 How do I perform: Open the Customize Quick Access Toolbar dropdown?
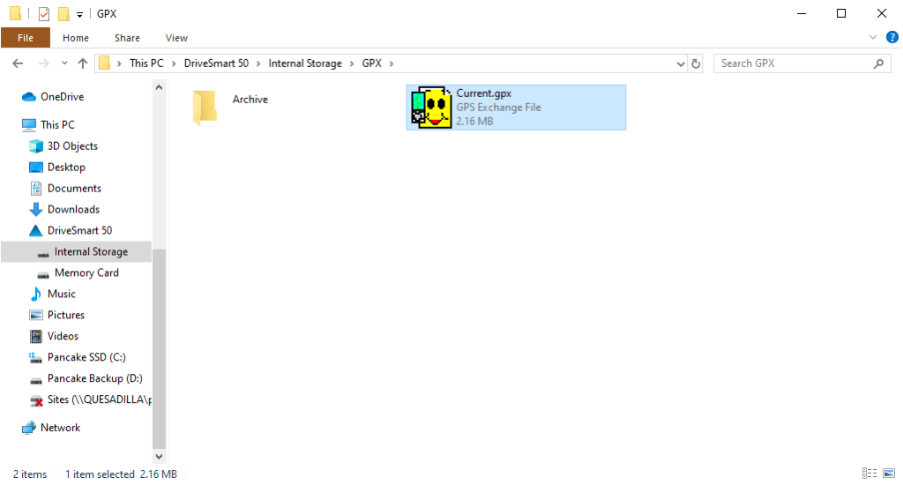point(79,14)
